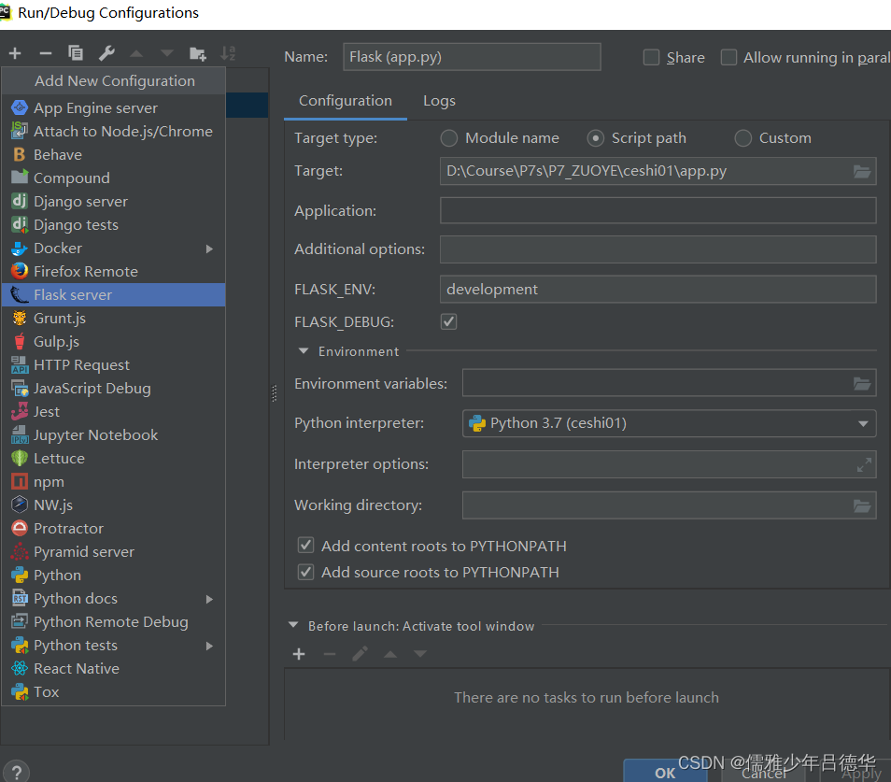Click the wrench edit templates icon
The image size is (891, 782).
(106, 53)
